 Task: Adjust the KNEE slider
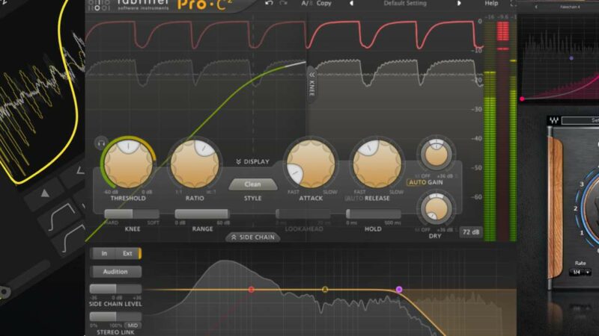pos(132,214)
